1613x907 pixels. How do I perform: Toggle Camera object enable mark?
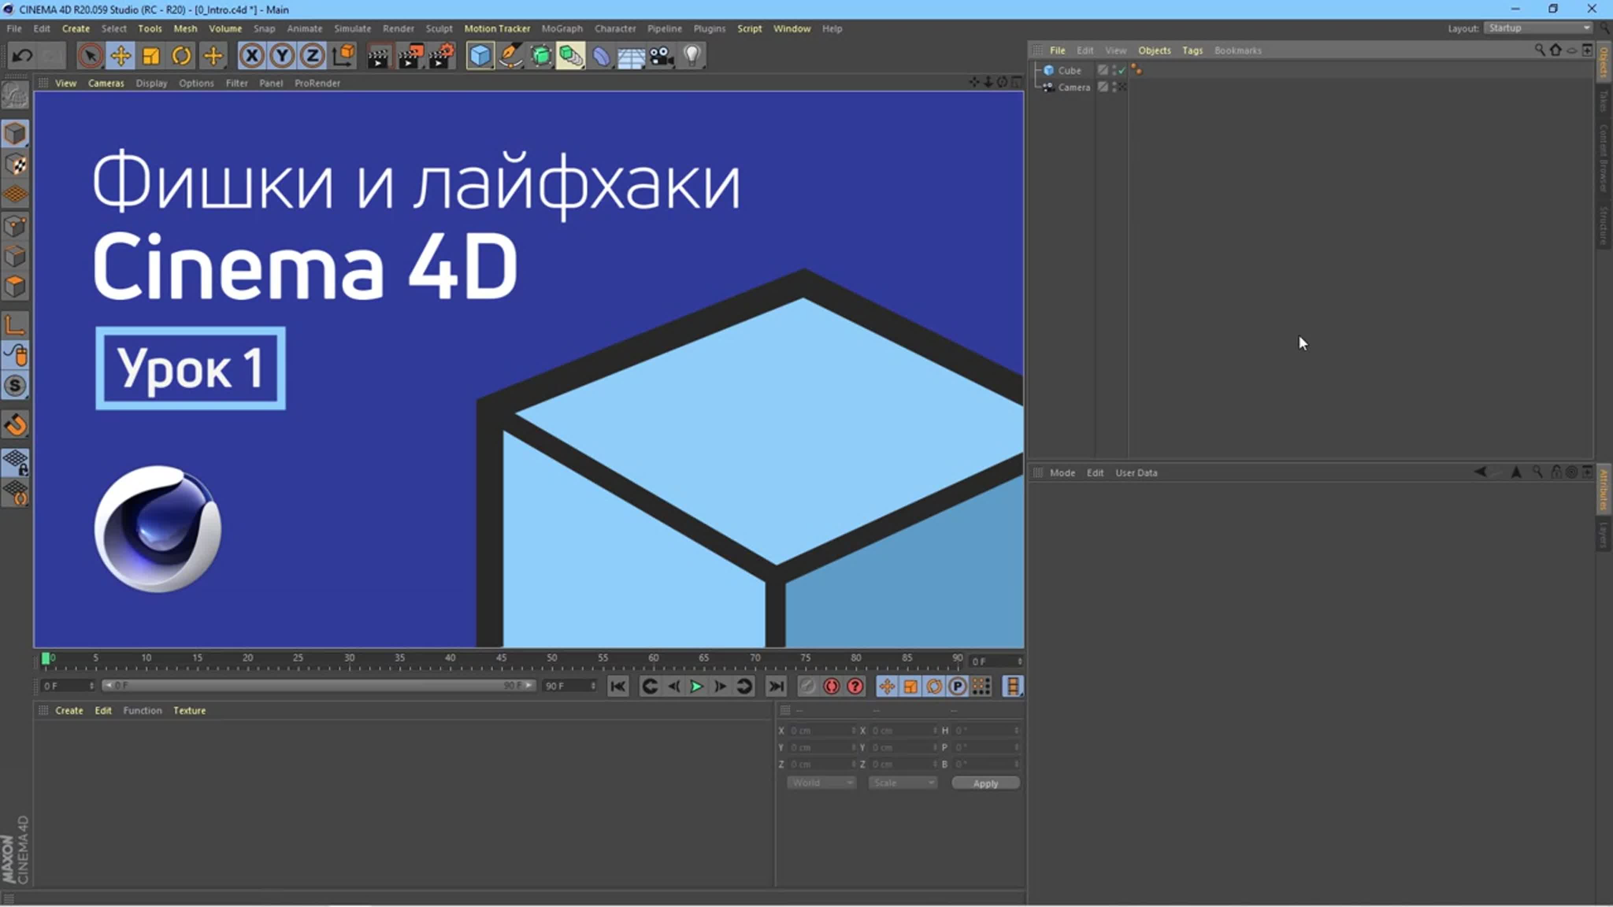click(x=1122, y=88)
